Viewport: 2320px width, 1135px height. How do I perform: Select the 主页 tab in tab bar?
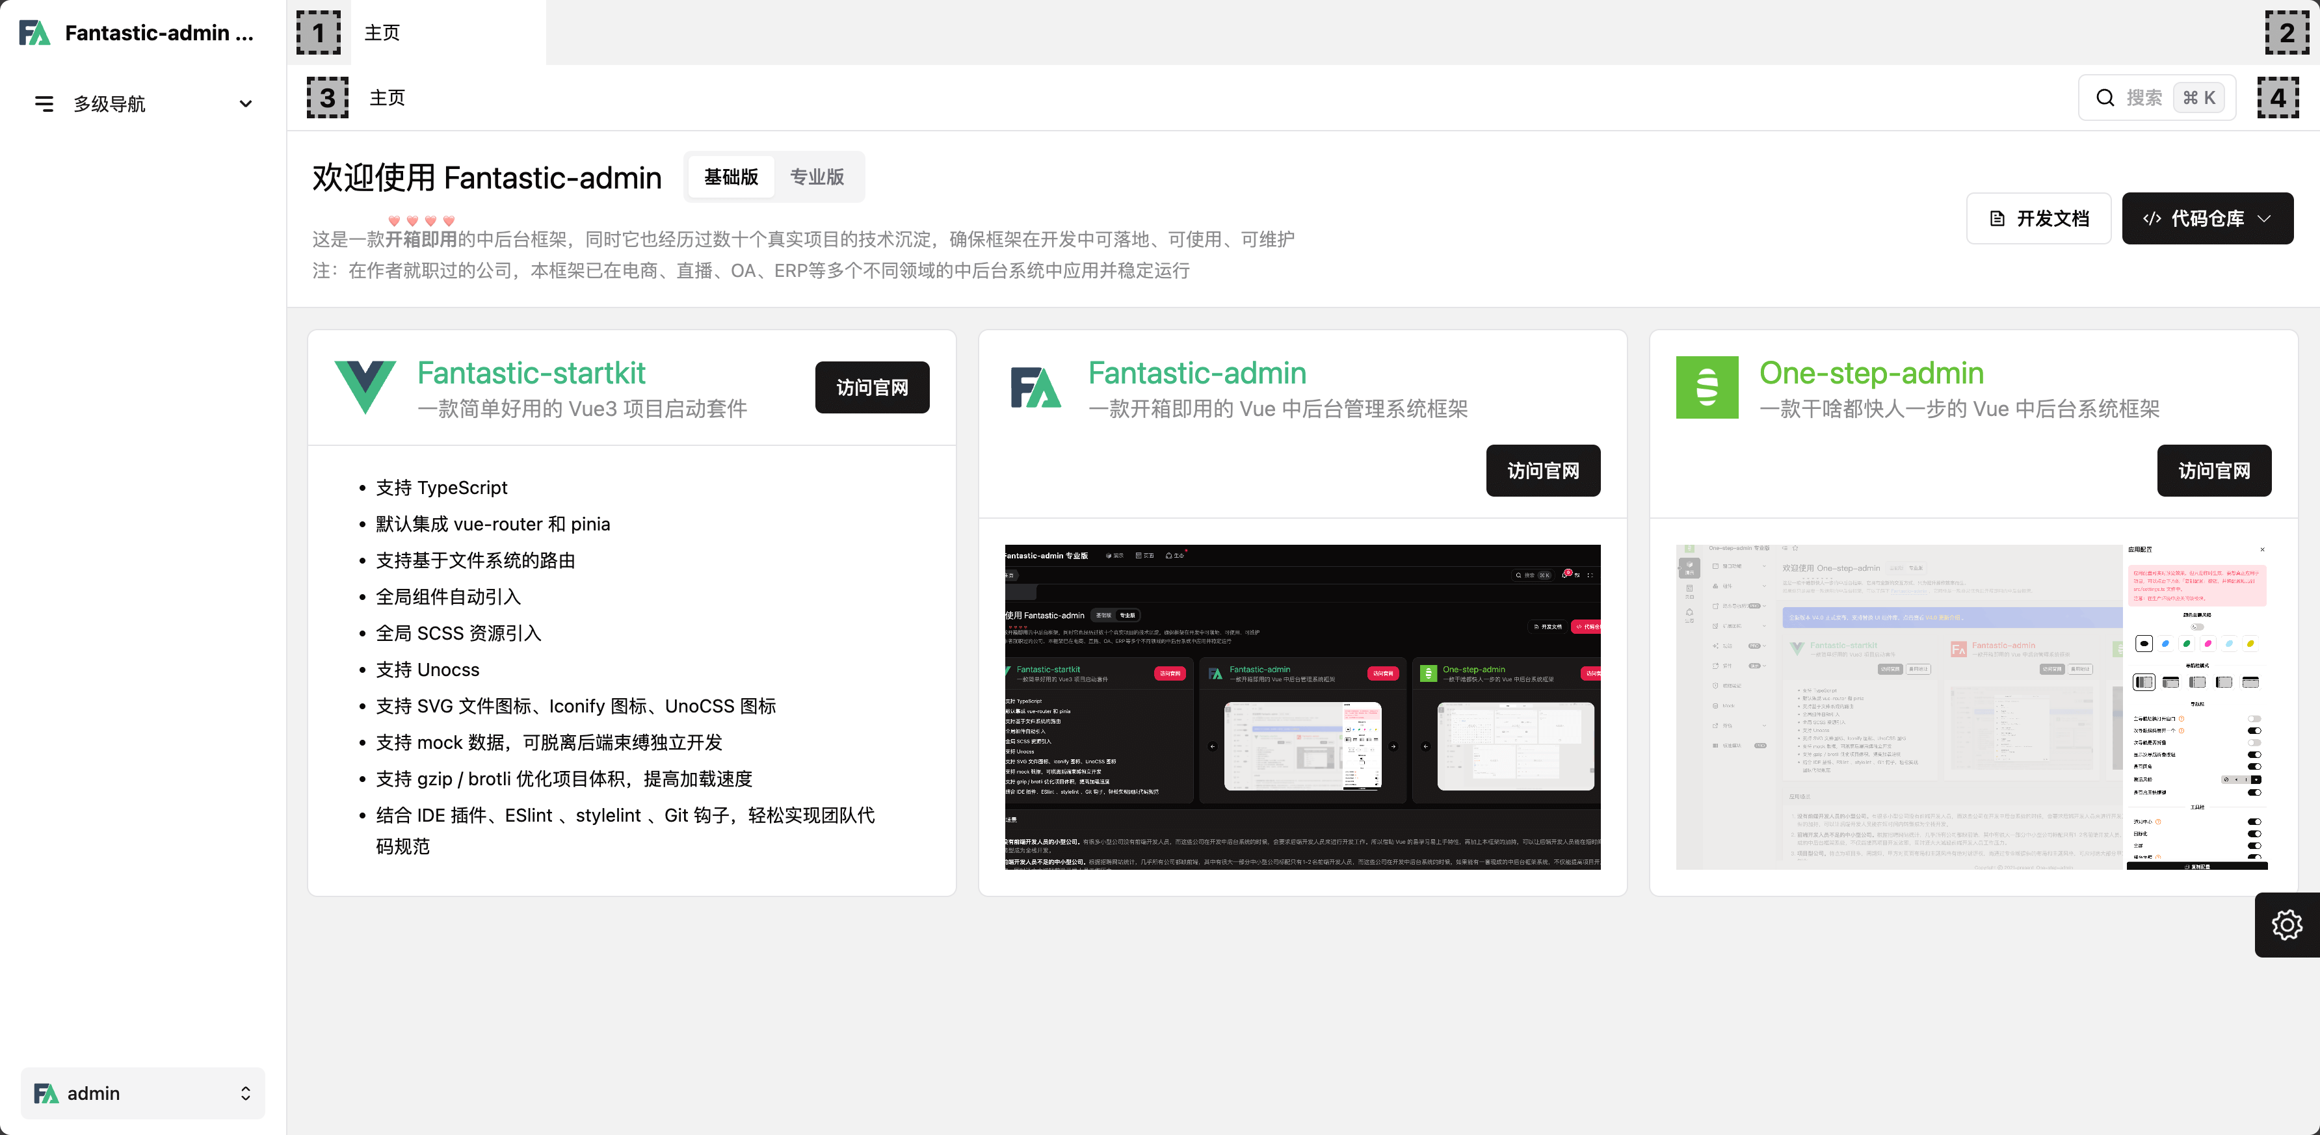pyautogui.click(x=382, y=33)
